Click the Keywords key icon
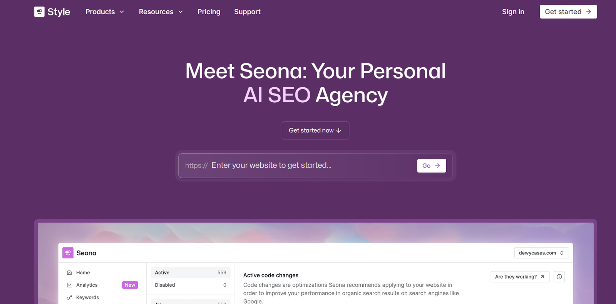 click(x=69, y=297)
